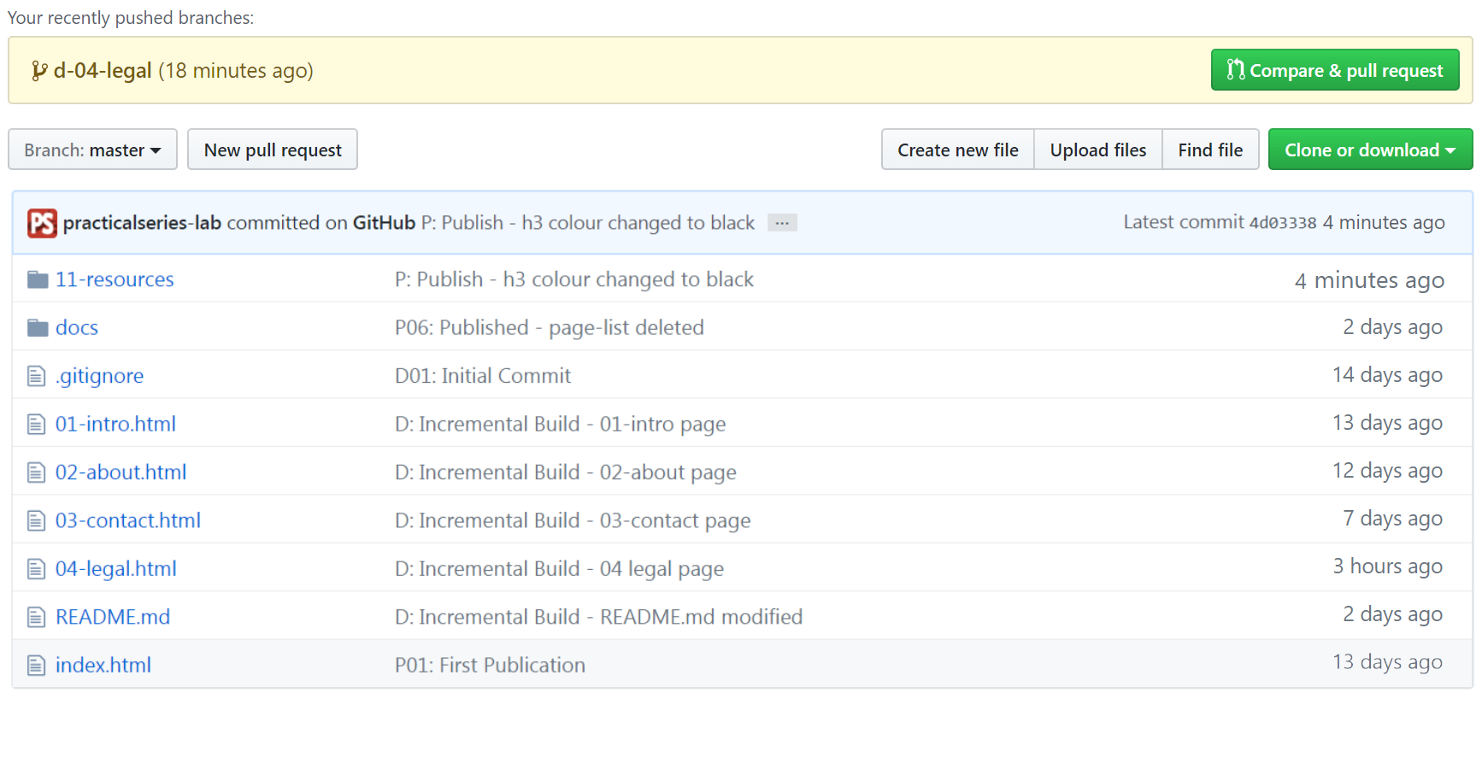This screenshot has height=769, width=1482.
Task: Open the 01-intro.html file
Action: click(115, 424)
